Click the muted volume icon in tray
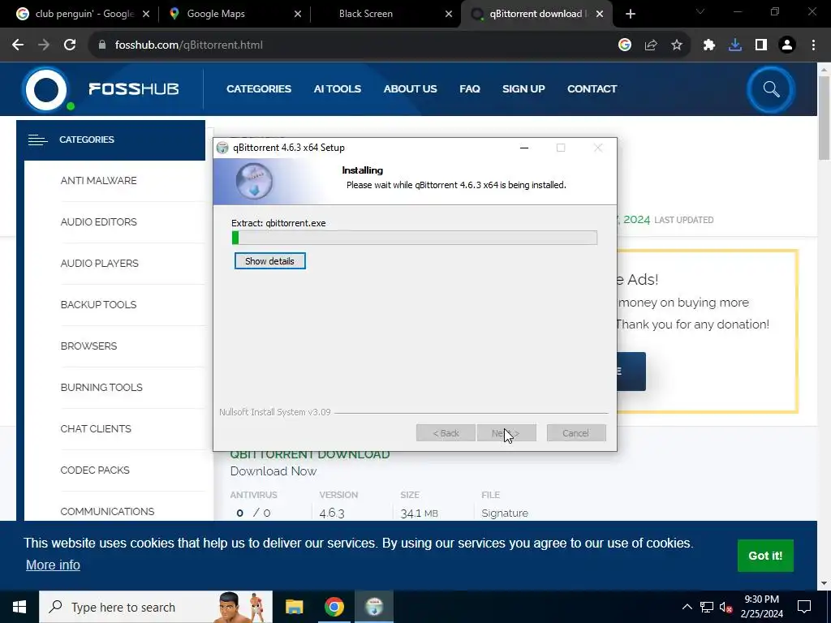This screenshot has width=831, height=623. point(726,607)
